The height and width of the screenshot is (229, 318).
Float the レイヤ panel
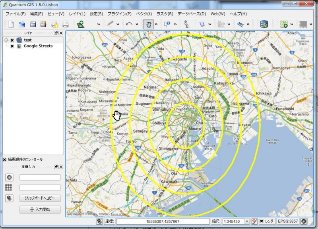tap(56, 33)
